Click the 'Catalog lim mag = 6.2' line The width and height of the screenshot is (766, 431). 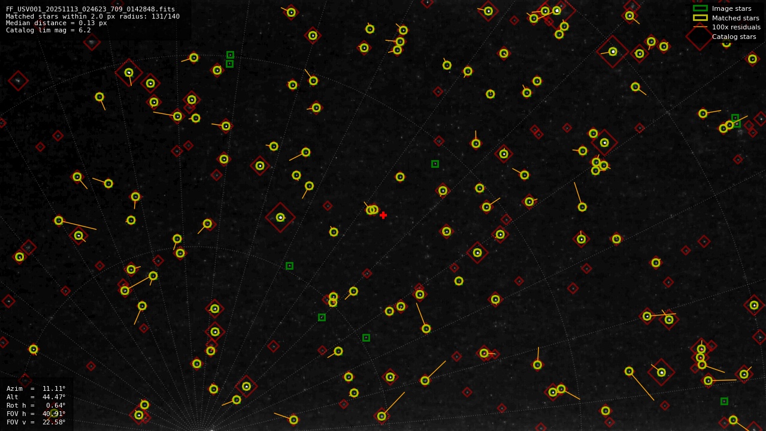(x=49, y=30)
